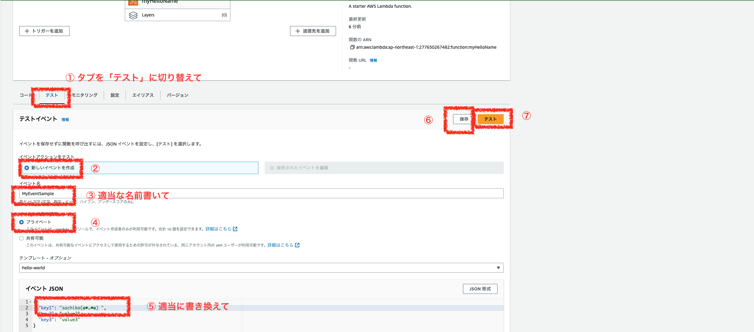This screenshot has height=332, width=754.
Task: Copy the function ARN with the copy icon
Action: (352, 47)
